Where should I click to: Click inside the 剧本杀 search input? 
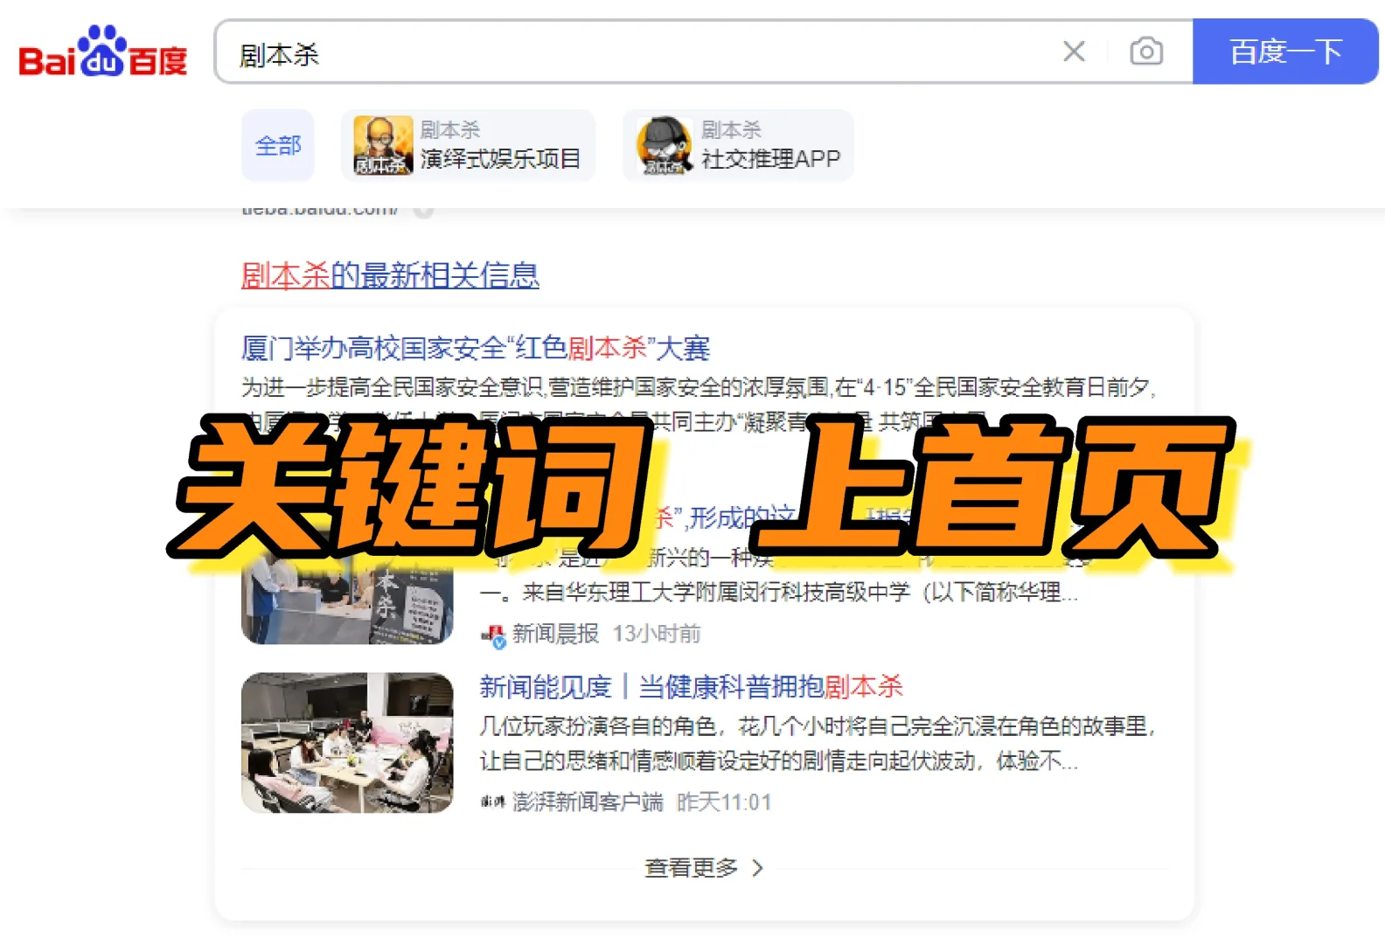638,53
